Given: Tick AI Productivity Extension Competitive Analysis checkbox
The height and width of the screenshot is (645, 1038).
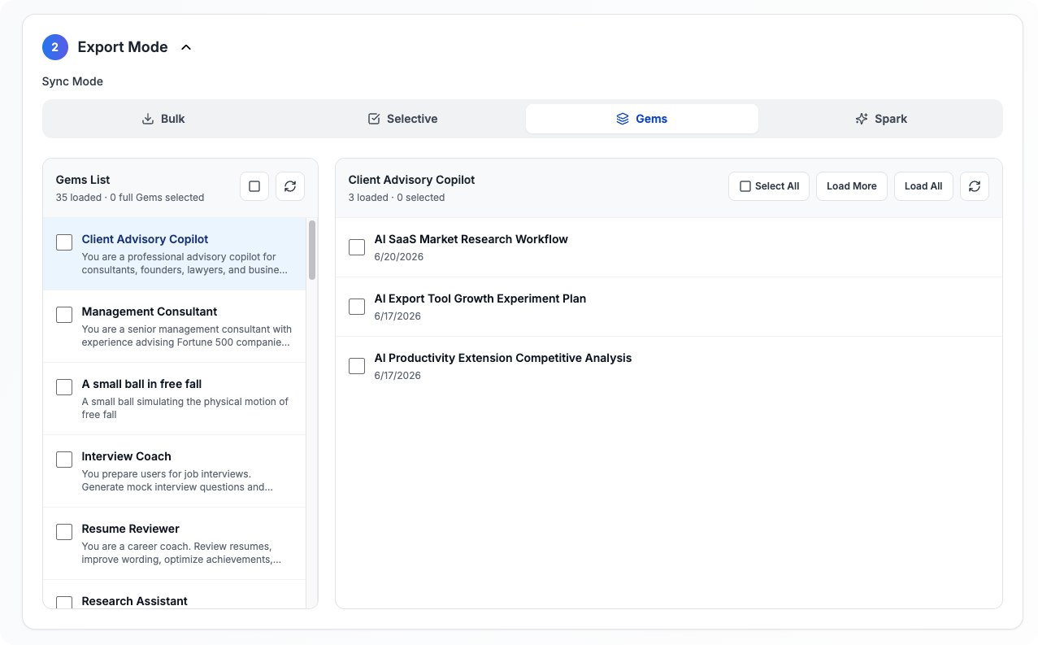Looking at the screenshot, I should (357, 366).
